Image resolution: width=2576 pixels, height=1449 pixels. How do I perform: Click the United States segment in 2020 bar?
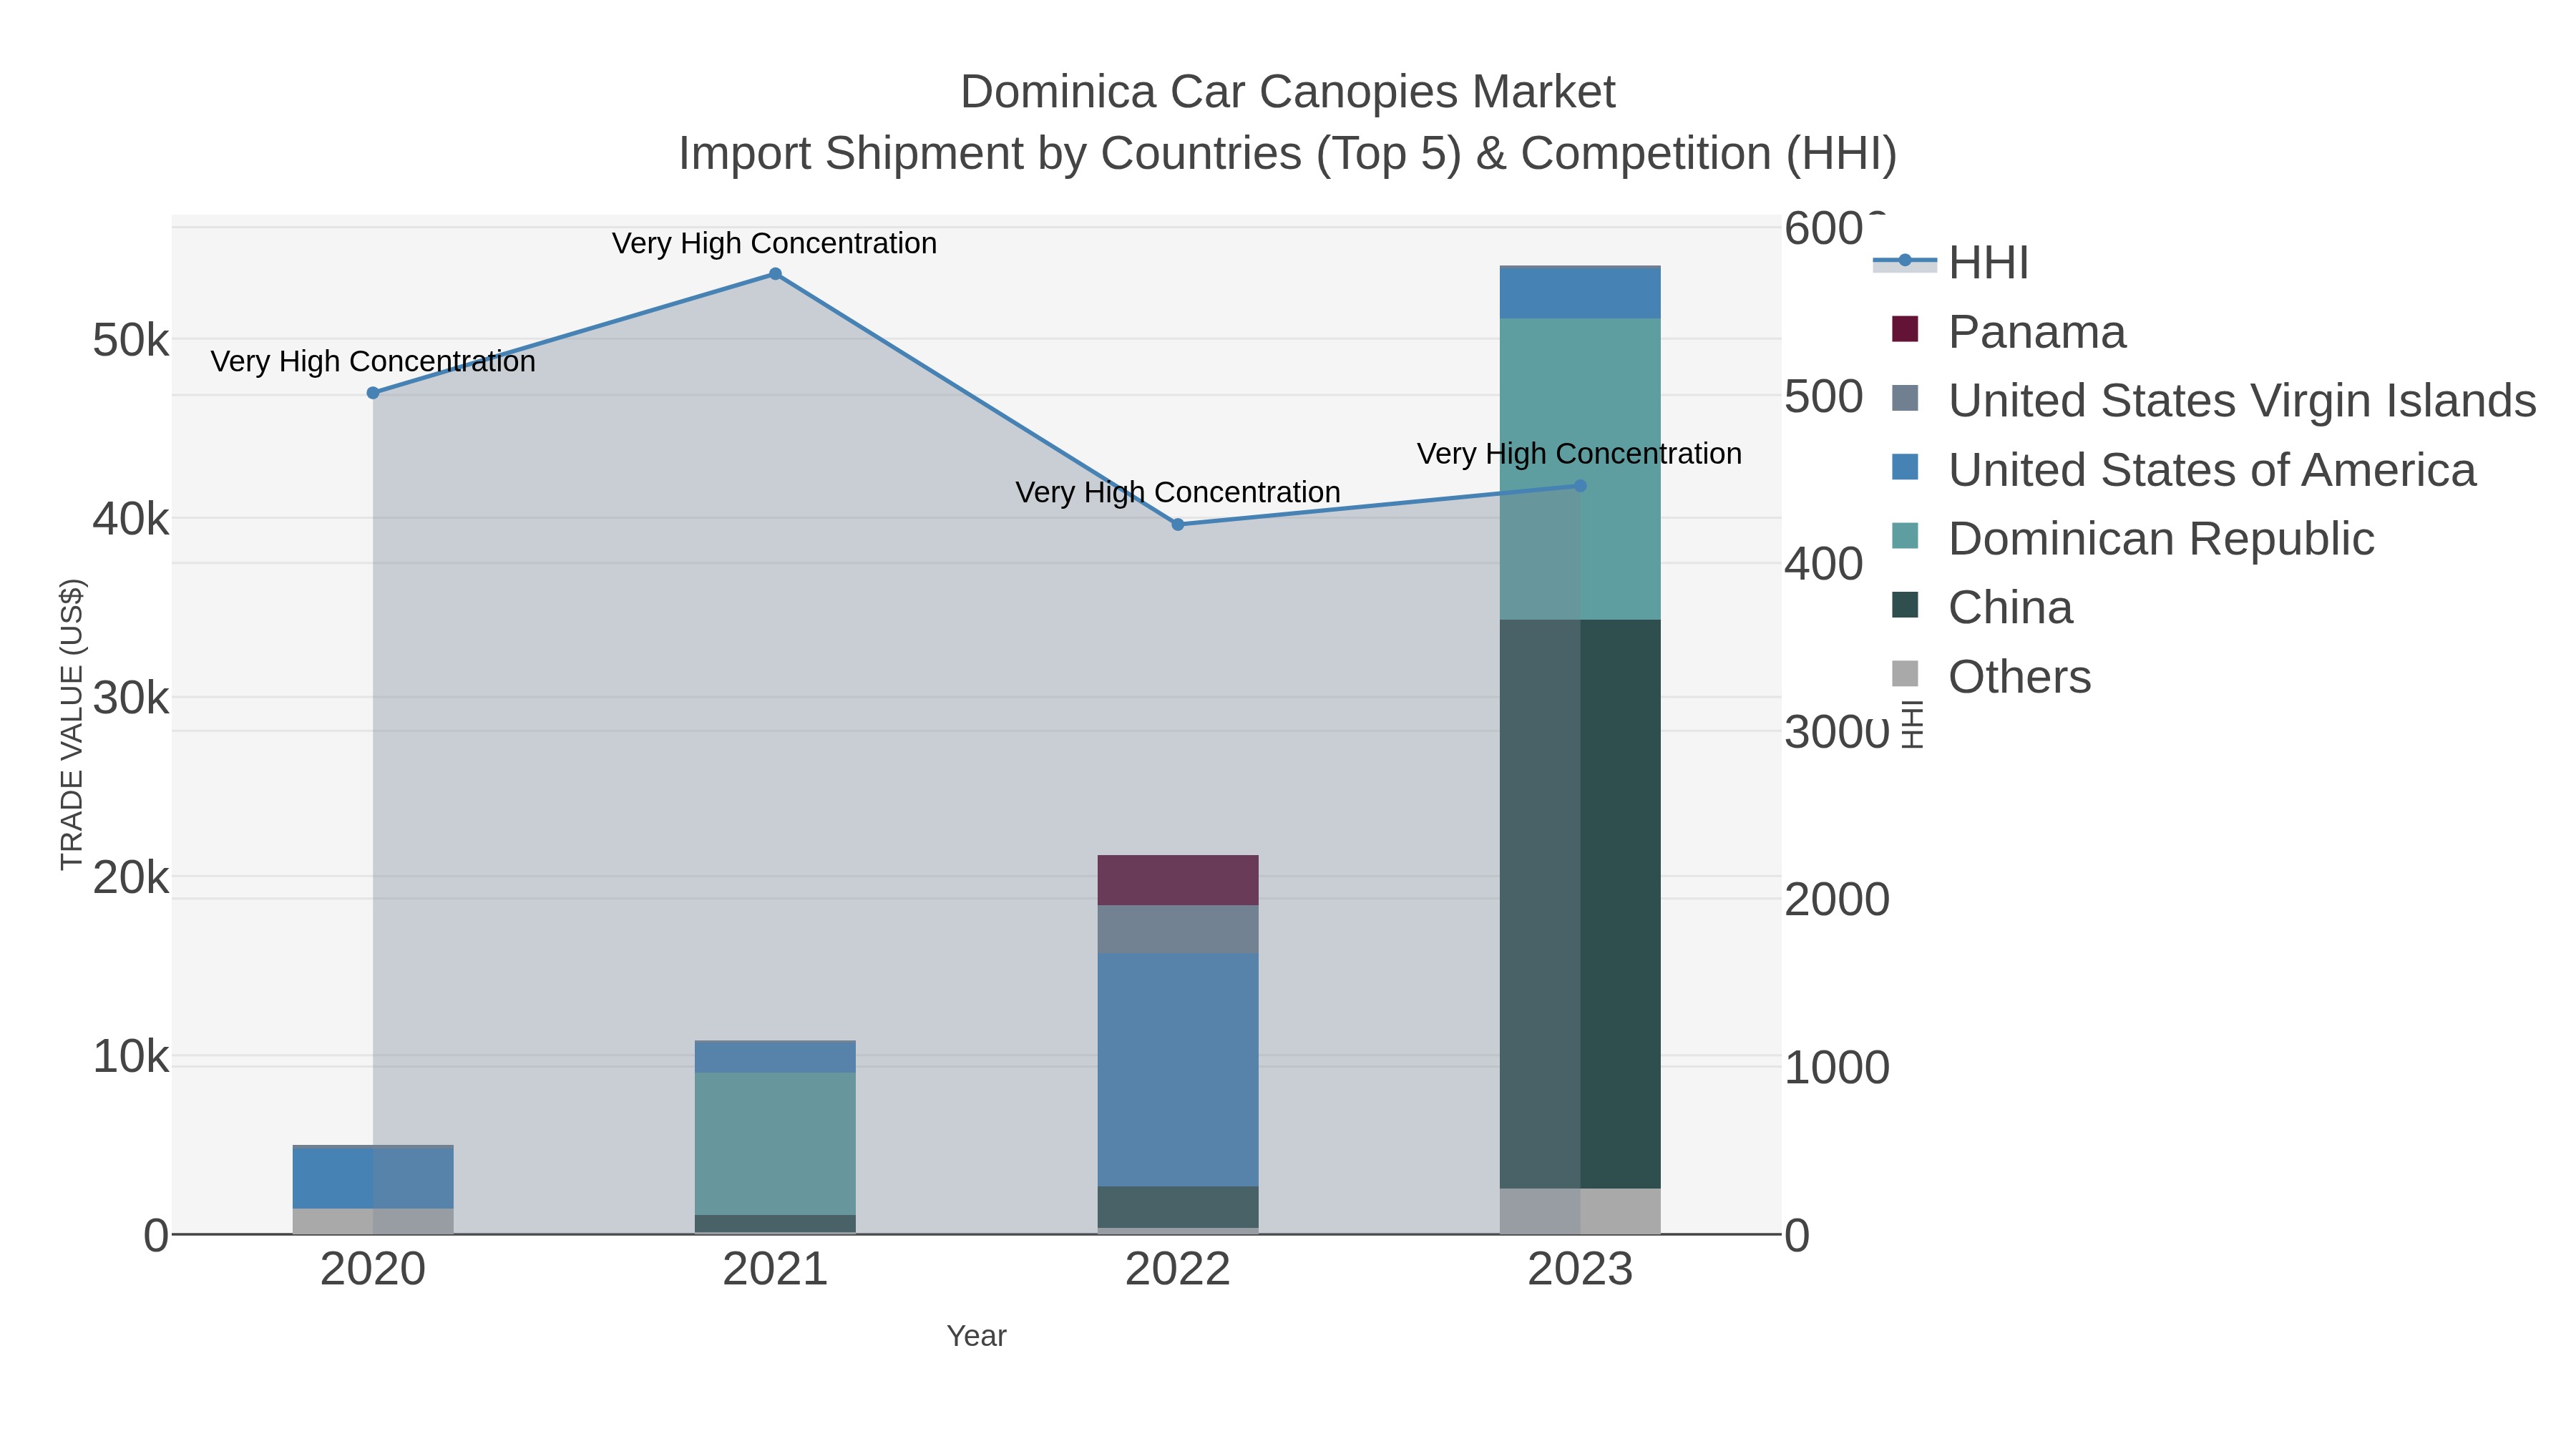pos(373,1178)
